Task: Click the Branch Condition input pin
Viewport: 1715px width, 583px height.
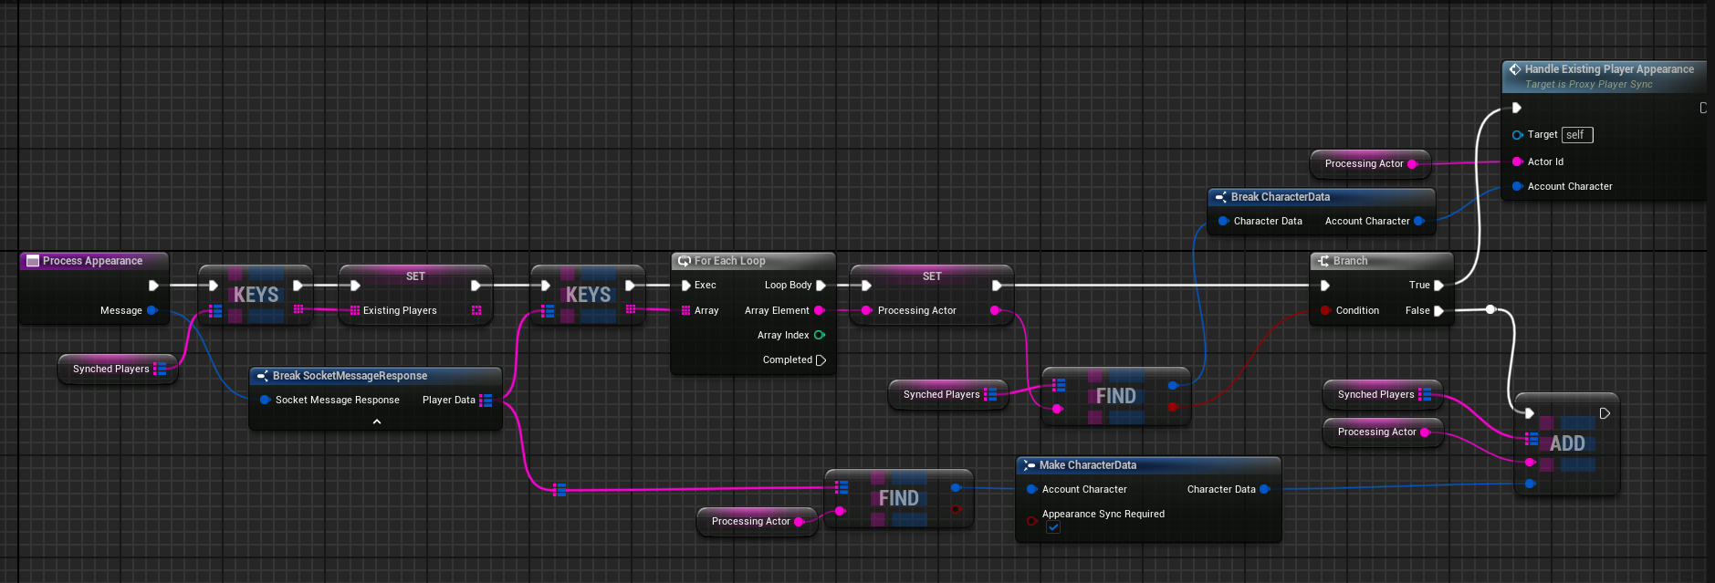Action: tap(1325, 310)
